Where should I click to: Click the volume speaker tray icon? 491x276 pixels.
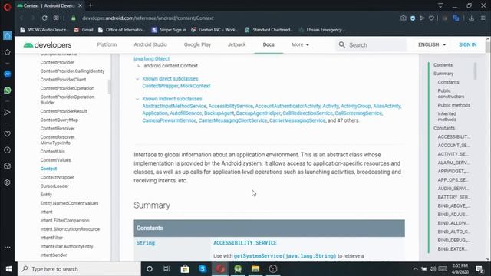[x=433, y=269]
